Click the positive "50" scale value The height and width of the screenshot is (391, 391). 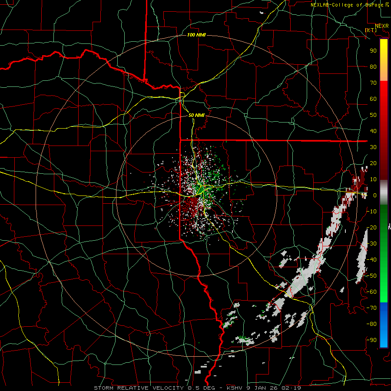(373, 115)
